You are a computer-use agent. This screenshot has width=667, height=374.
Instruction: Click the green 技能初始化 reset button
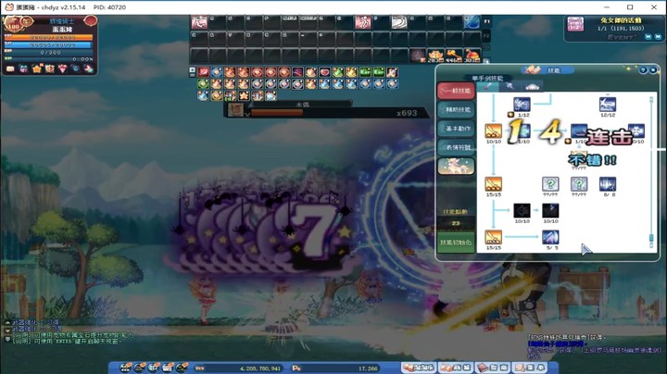point(456,243)
